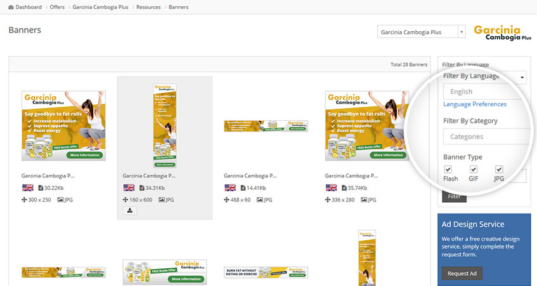
Task: Select the 30.22Kb file size text
Action: click(54, 188)
